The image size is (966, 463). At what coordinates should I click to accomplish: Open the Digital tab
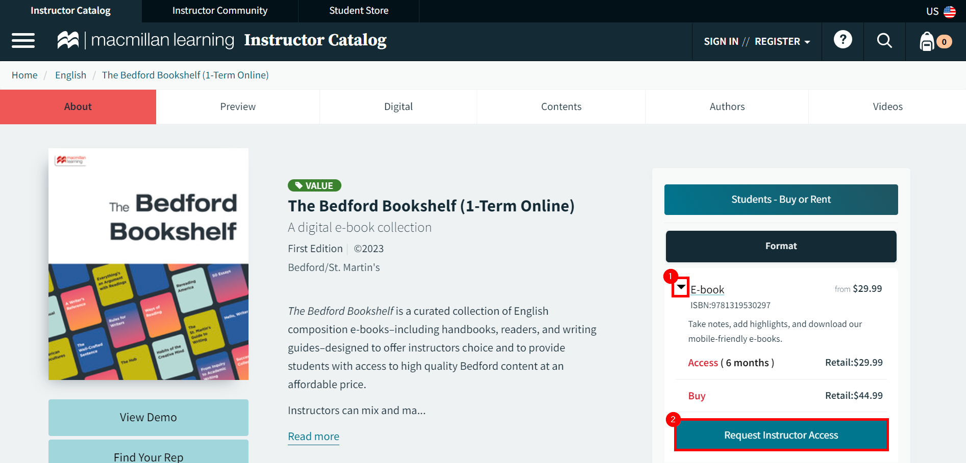coord(398,107)
